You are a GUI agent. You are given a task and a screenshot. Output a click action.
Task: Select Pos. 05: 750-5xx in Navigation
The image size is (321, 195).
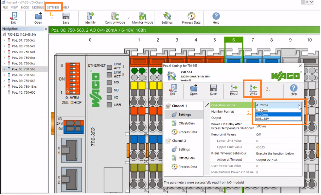pos(23,63)
